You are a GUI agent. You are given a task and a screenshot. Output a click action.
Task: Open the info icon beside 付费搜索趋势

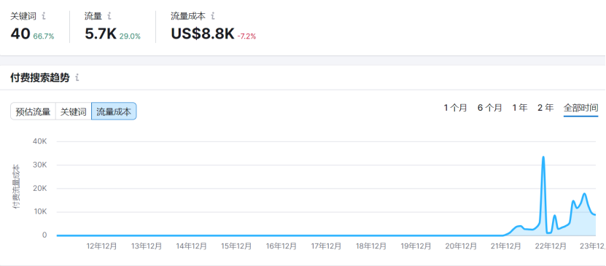tap(77, 77)
